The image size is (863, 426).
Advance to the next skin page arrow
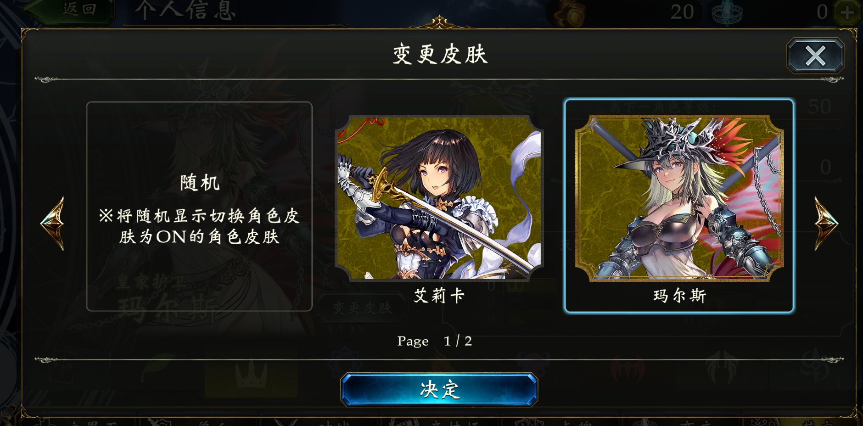pyautogui.click(x=825, y=224)
